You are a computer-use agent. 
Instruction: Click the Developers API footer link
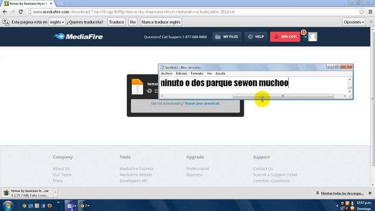[133, 181]
